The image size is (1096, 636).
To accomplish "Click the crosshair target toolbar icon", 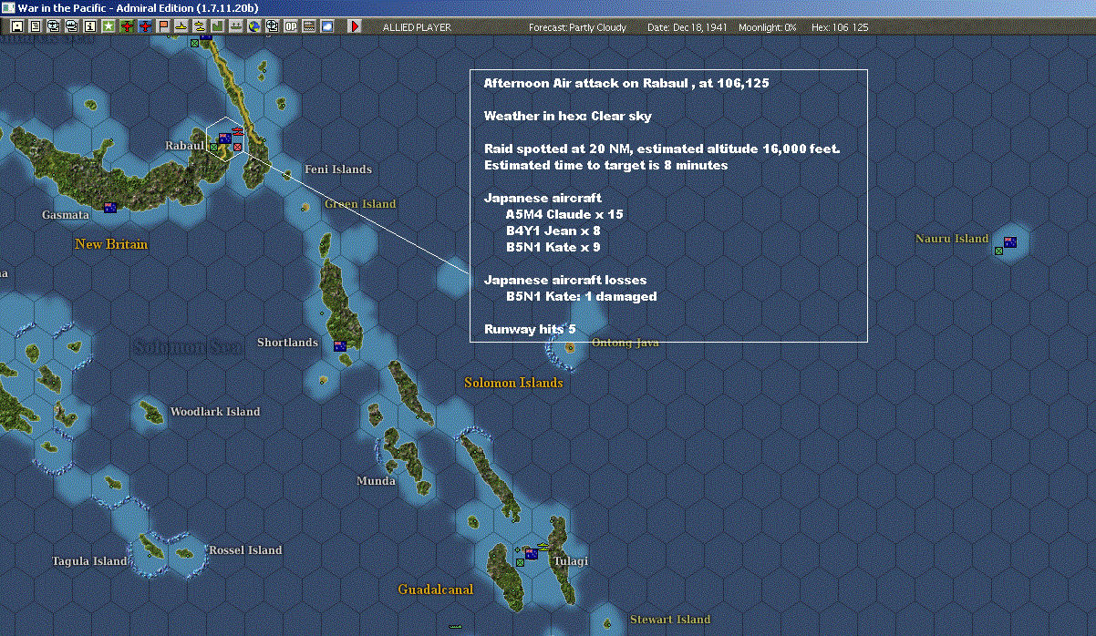I will coord(272,27).
